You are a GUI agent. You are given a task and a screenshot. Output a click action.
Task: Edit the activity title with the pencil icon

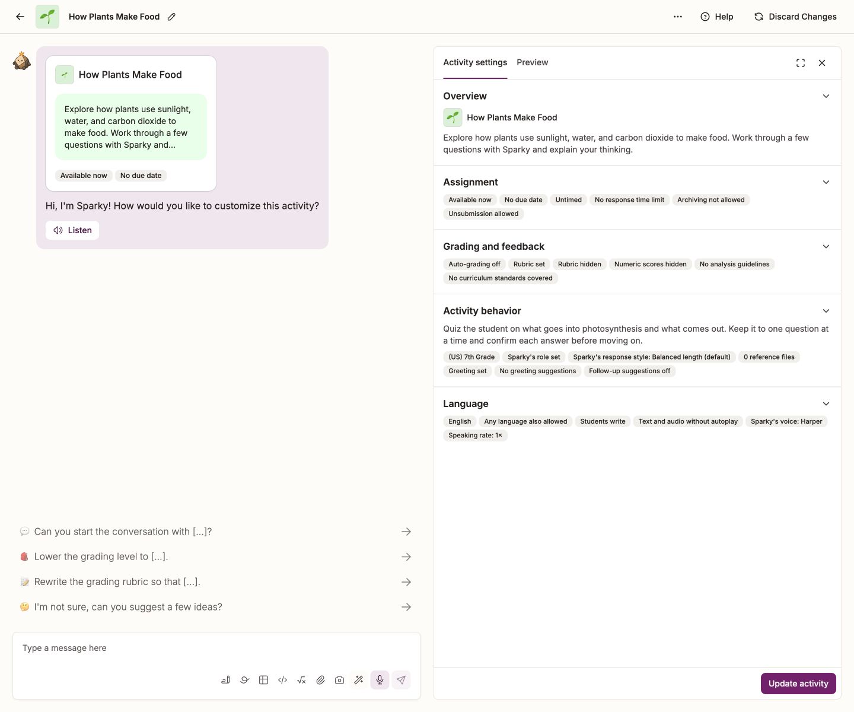pos(171,17)
